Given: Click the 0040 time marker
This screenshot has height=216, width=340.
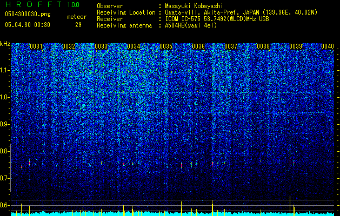Looking at the screenshot, I should coord(328,46).
